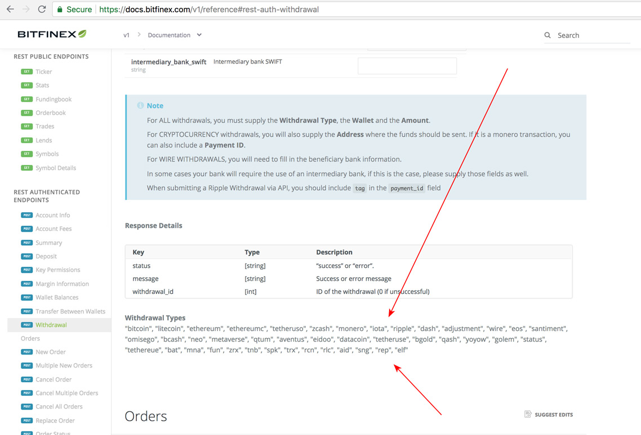
Task: Go to Account Fees in sidebar
Action: coord(54,228)
